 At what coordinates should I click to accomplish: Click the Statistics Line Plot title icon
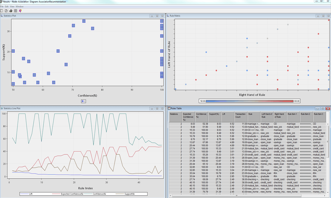(2, 109)
